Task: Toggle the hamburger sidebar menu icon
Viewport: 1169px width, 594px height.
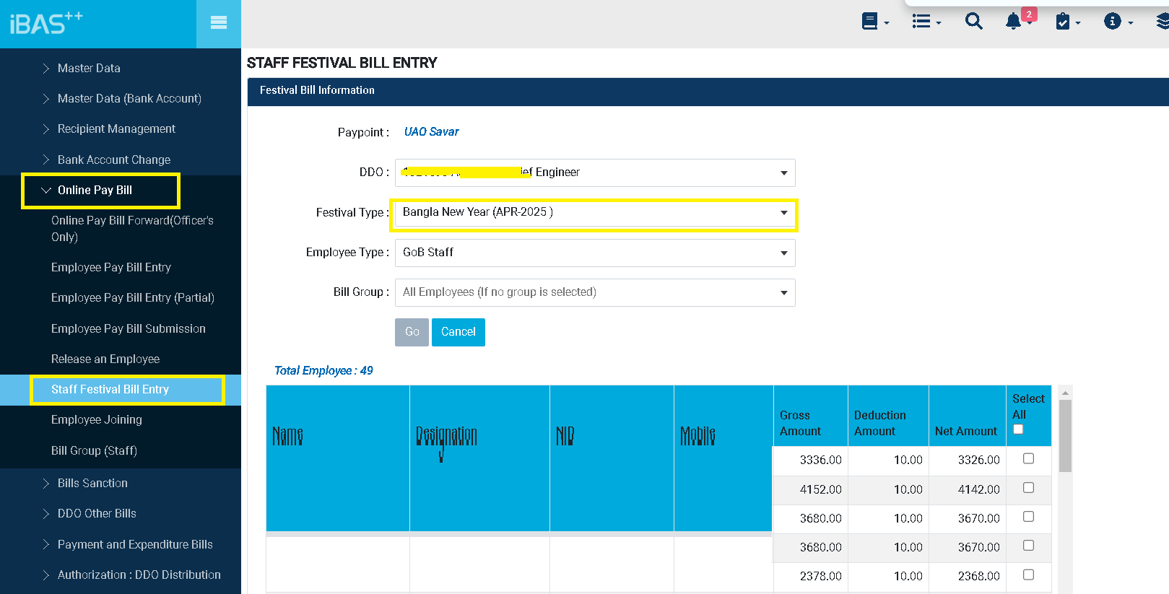Action: click(x=218, y=23)
